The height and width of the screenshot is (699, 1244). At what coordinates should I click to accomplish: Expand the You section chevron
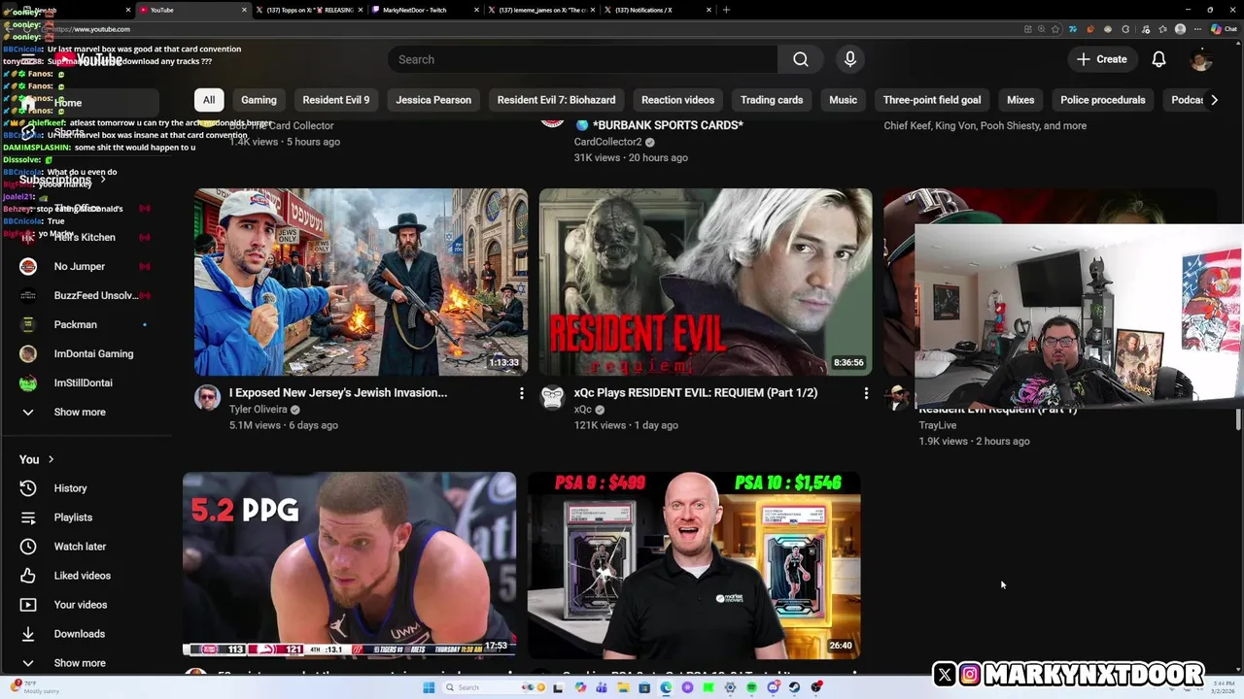[x=51, y=459]
